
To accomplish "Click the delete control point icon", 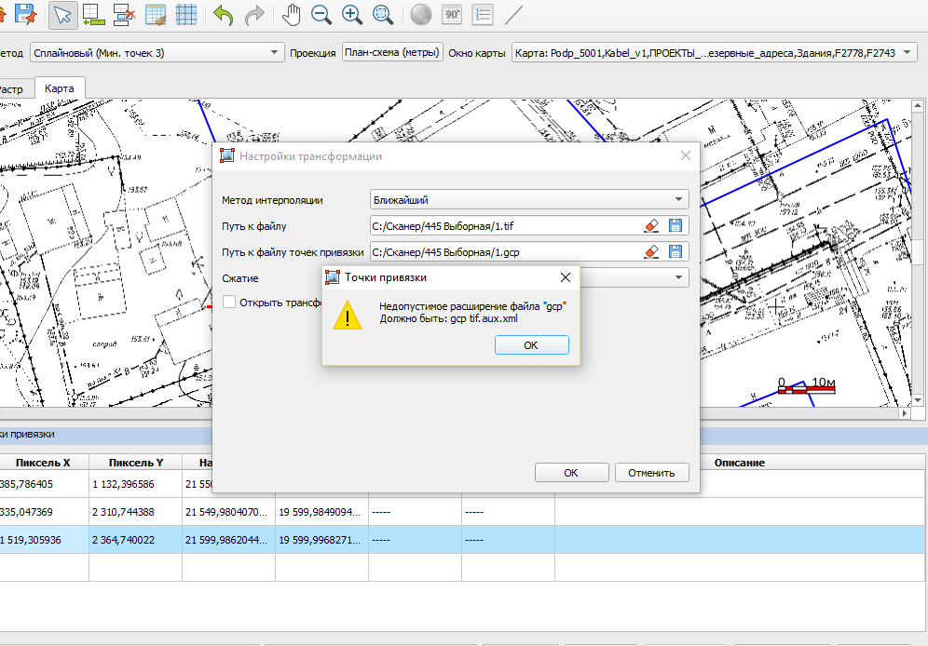I will [124, 15].
